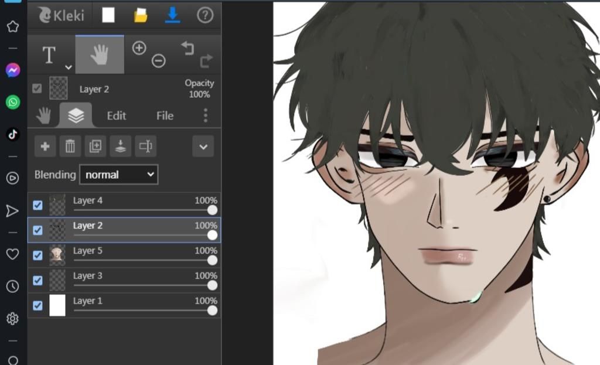Redo the undone action
The height and width of the screenshot is (365, 600).
click(206, 61)
